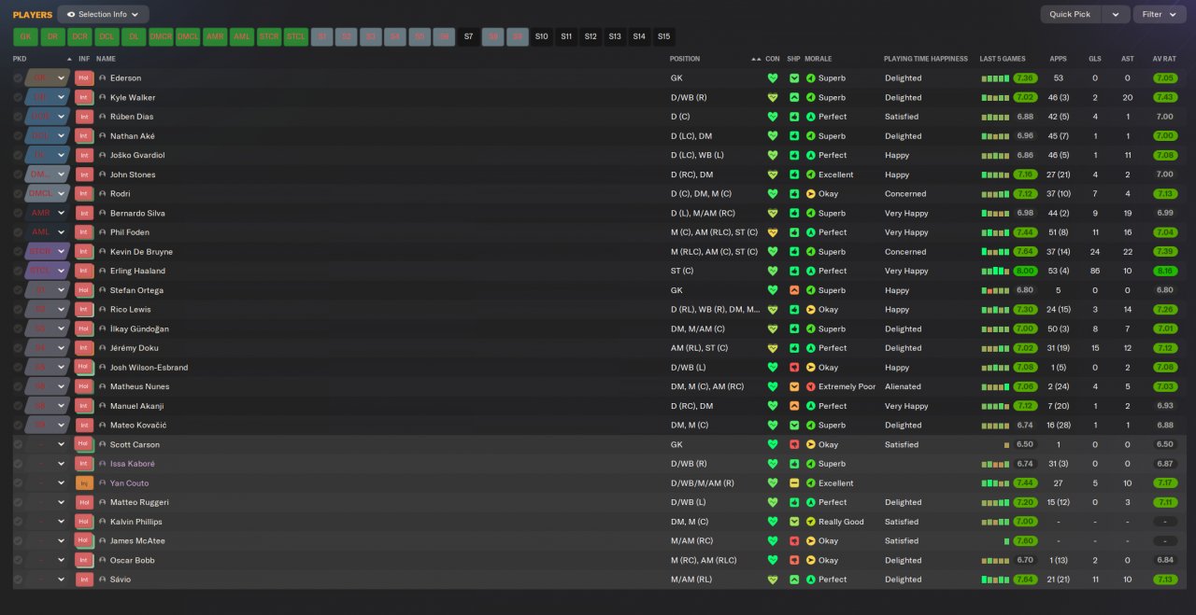The image size is (1196, 615).
Task: Sort by the Morale column header
Action: click(818, 59)
